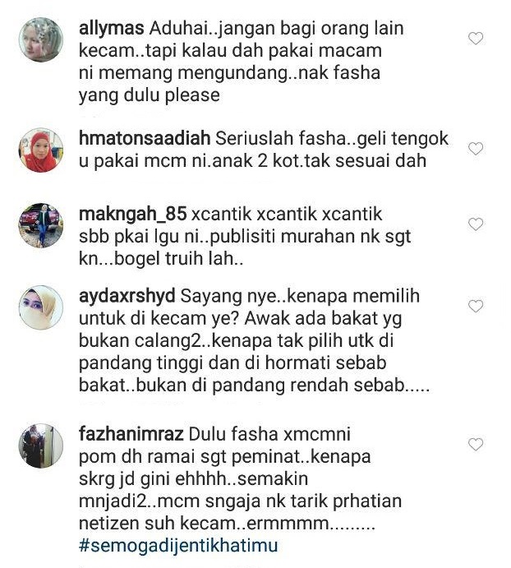The height and width of the screenshot is (568, 511).
Task: Open allymas's profile picture
Action: point(41,39)
